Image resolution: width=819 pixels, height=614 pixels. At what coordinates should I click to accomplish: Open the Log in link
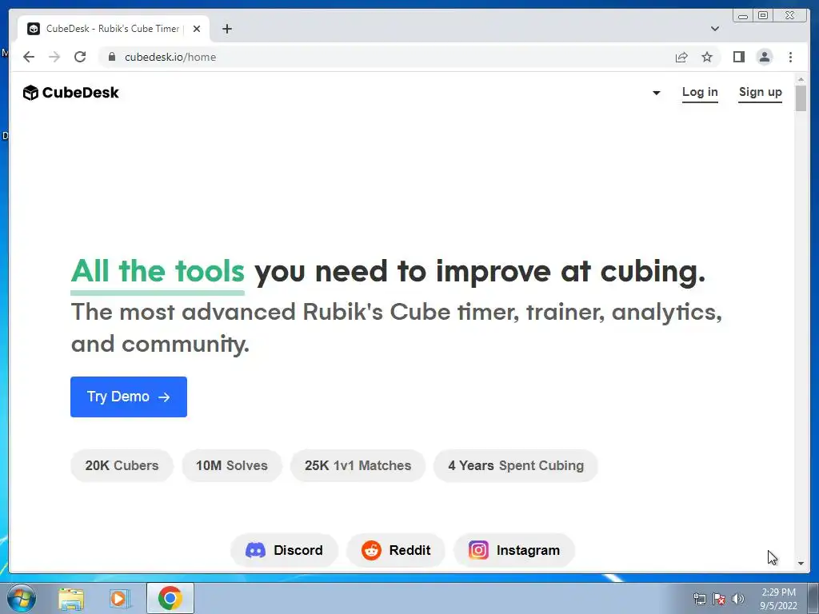coord(700,93)
